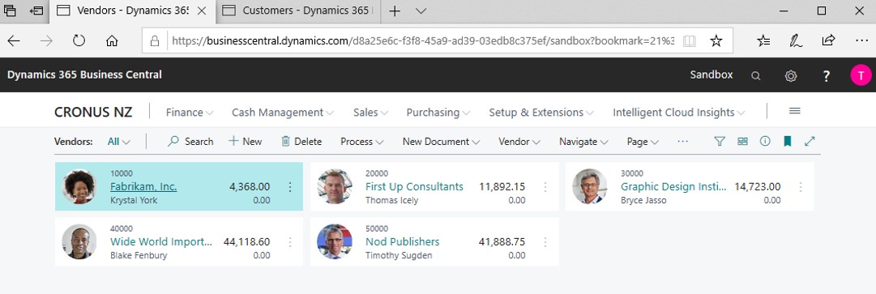The height and width of the screenshot is (294, 876).
Task: Open the Graphic Design Insti... vendor
Action: click(673, 187)
